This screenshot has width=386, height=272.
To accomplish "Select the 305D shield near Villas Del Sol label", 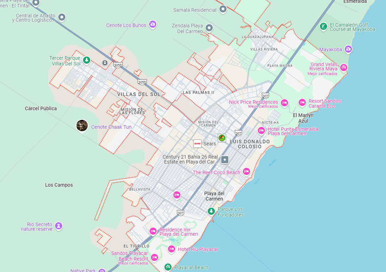I will coord(142,82).
